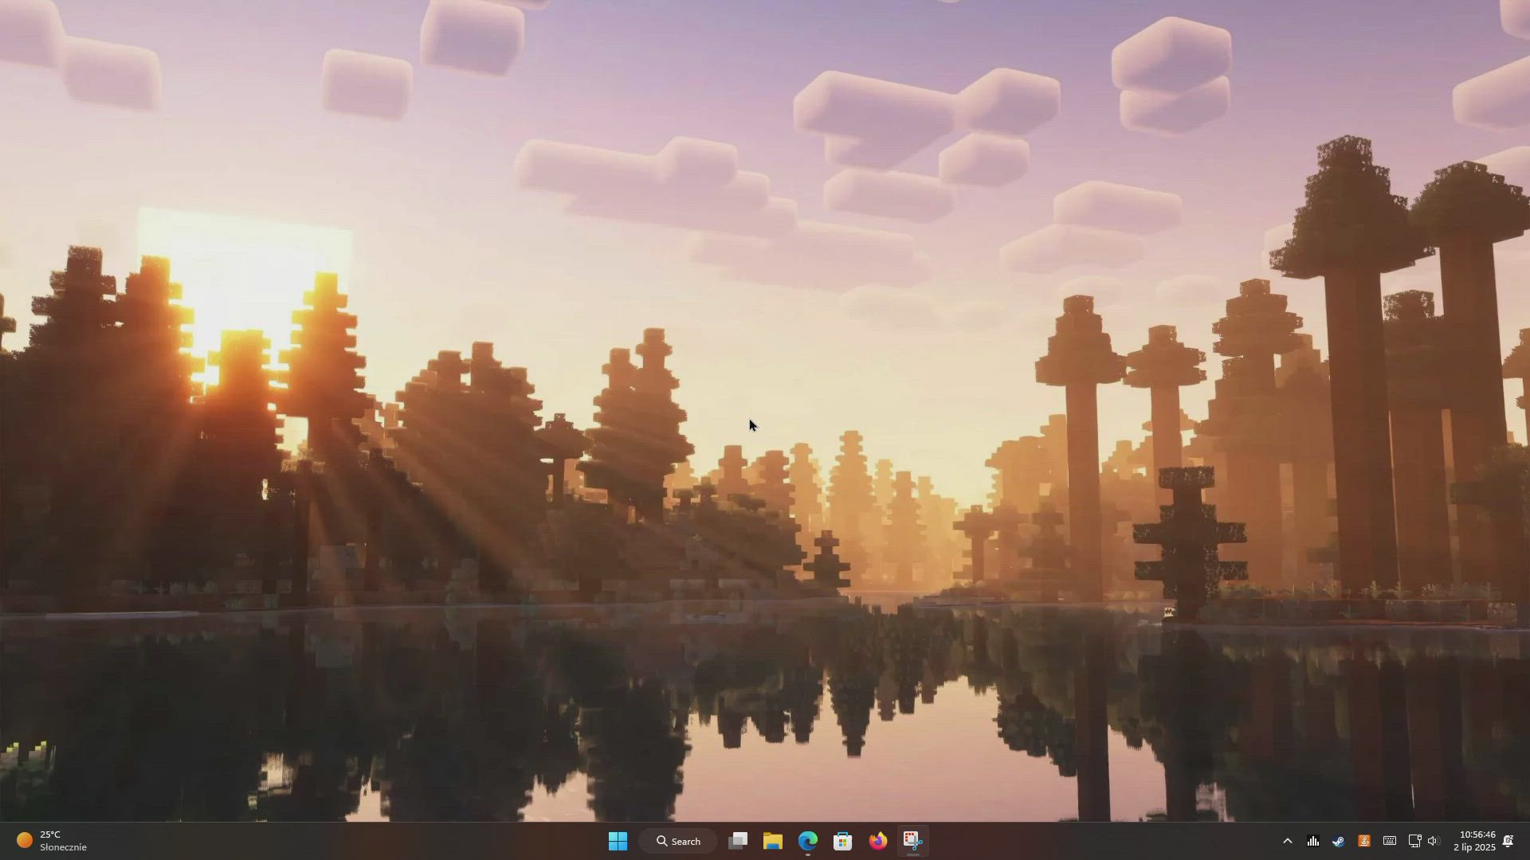Open the Microsoft Store app
Image resolution: width=1530 pixels, height=860 pixels.
[842, 841]
